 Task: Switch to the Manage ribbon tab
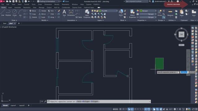(41, 7)
